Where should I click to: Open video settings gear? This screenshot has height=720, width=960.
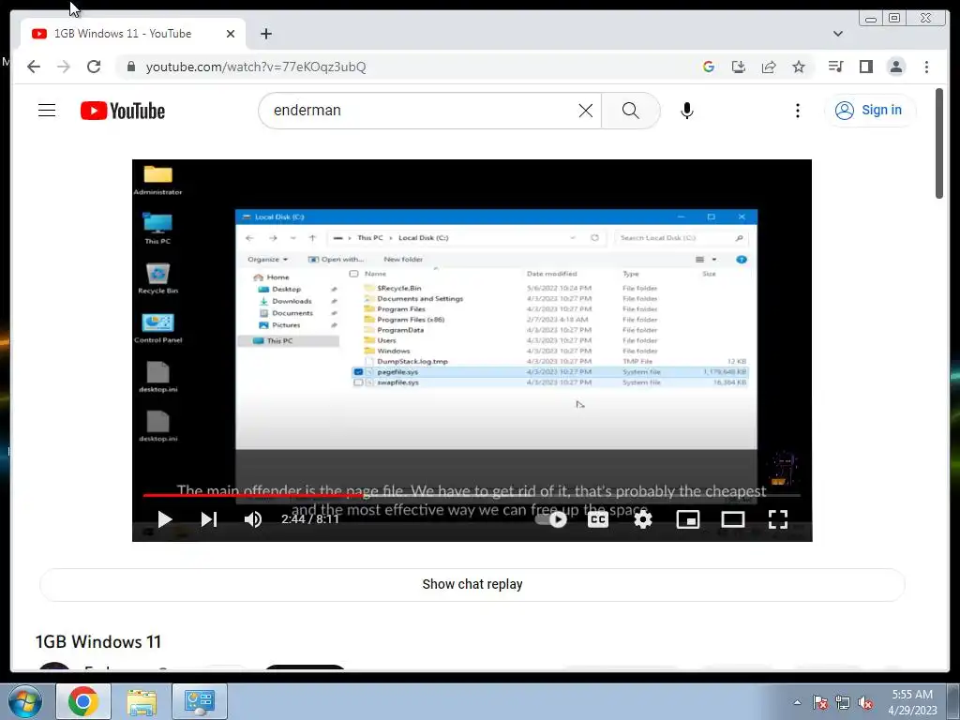point(642,519)
